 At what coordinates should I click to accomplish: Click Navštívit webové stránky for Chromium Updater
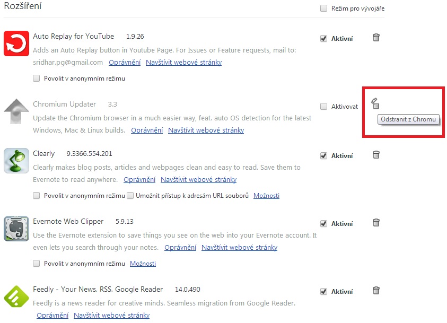coord(206,130)
